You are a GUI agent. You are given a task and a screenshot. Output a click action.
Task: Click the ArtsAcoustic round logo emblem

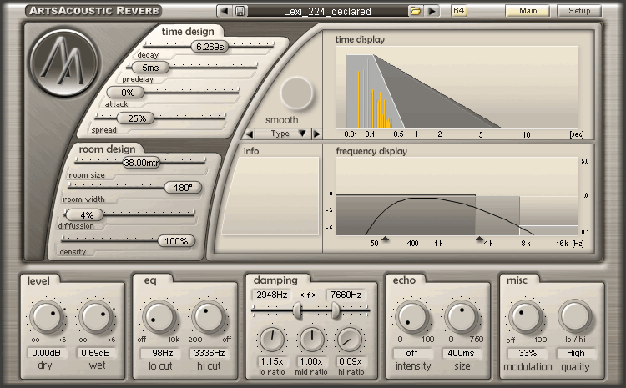click(x=64, y=63)
